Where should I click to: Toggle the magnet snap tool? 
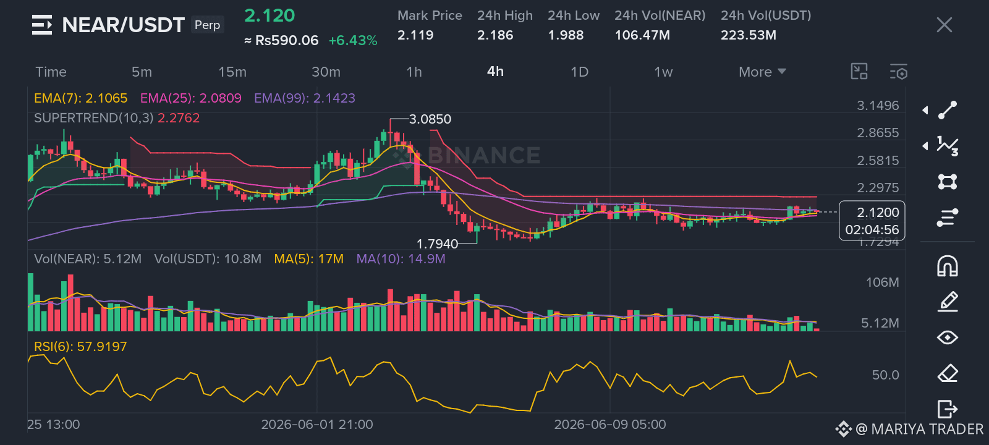948,266
